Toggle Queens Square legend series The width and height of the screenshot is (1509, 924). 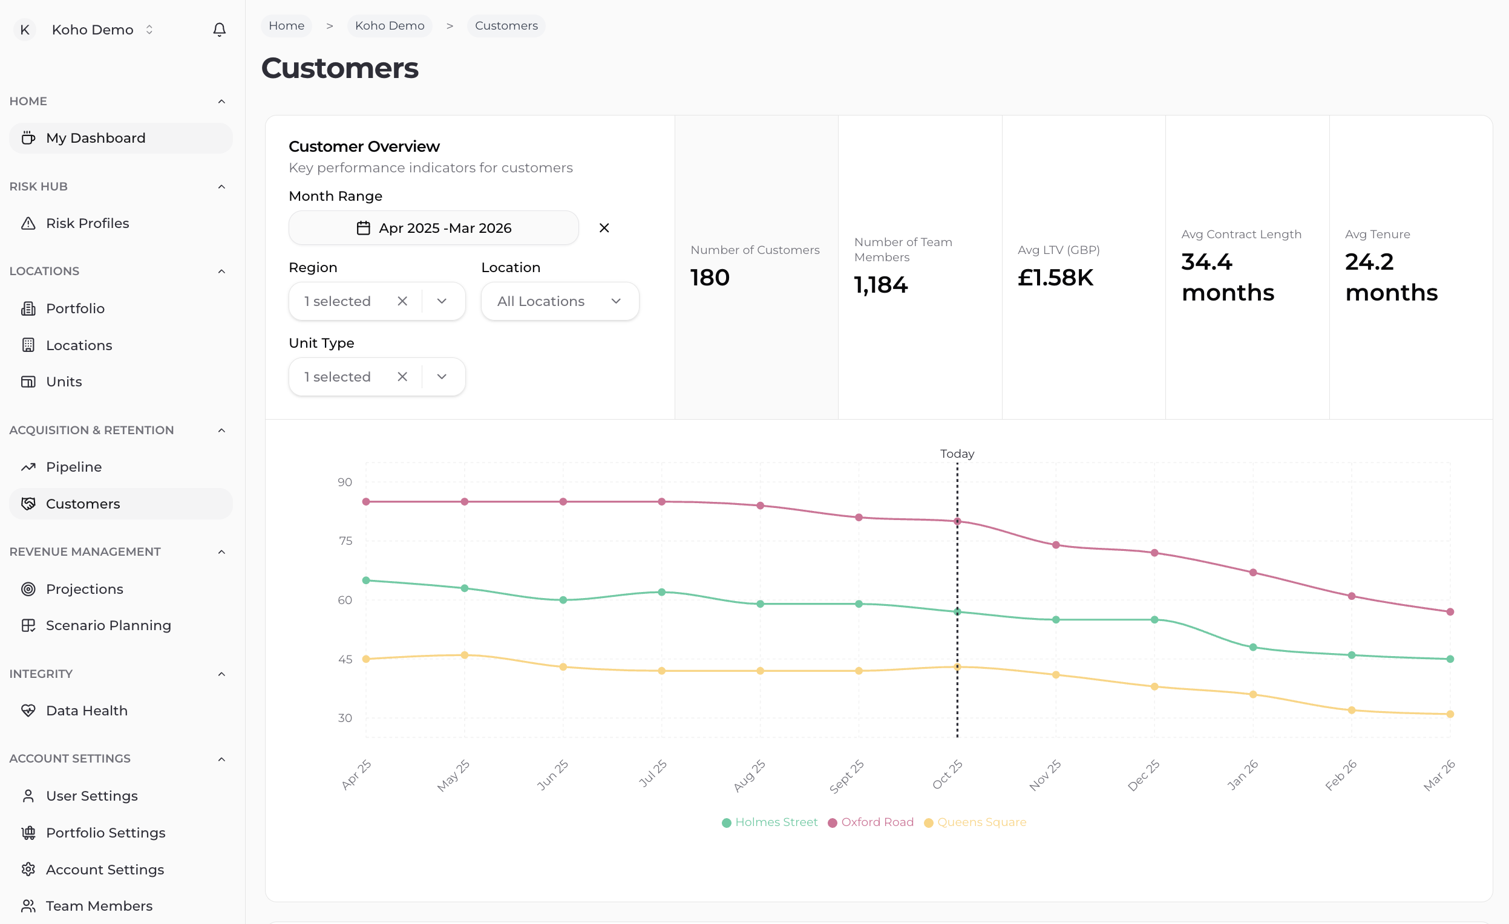pos(975,822)
